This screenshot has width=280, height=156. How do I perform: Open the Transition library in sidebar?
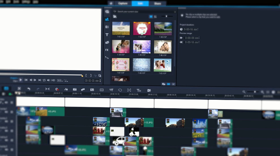tap(107, 27)
